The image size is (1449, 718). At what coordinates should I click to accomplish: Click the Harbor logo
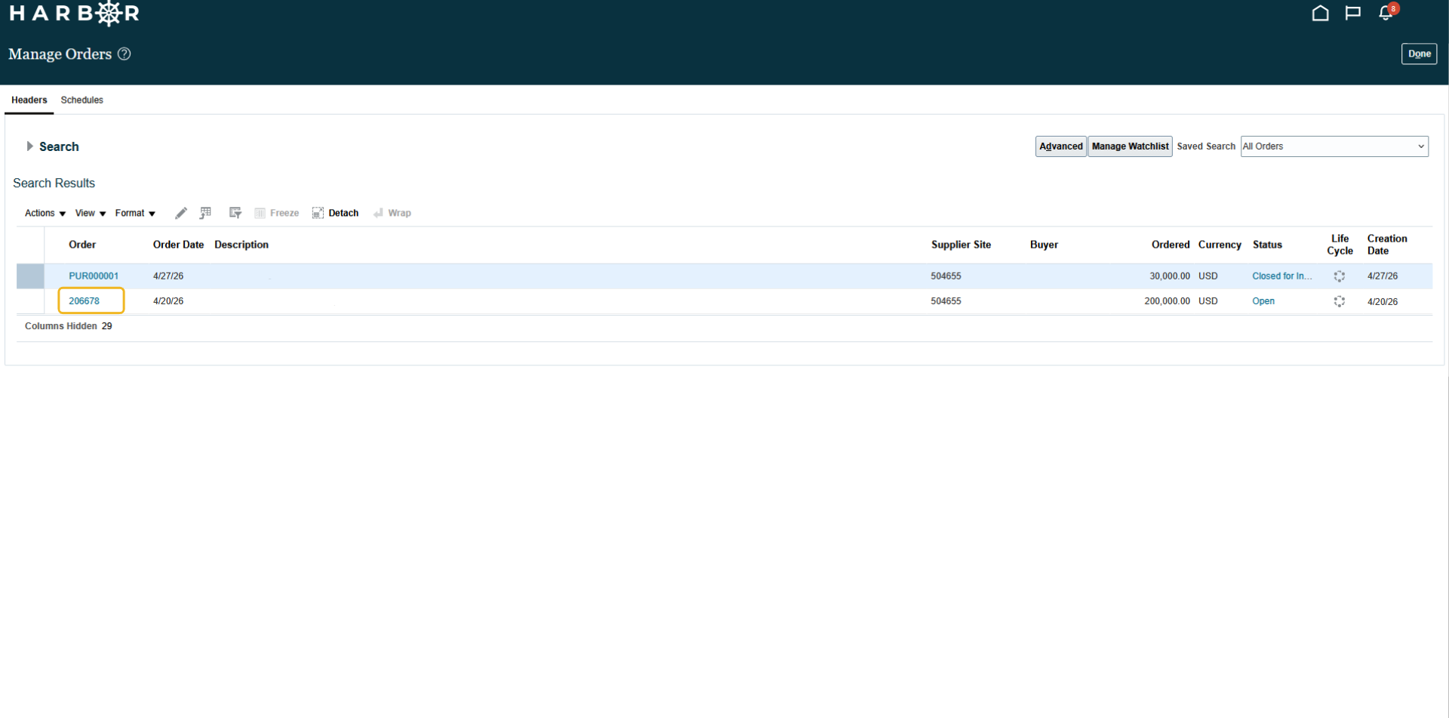74,13
